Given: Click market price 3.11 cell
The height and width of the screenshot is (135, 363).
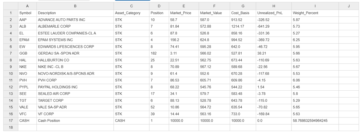Looking at the screenshot, I should tap(184, 53).
